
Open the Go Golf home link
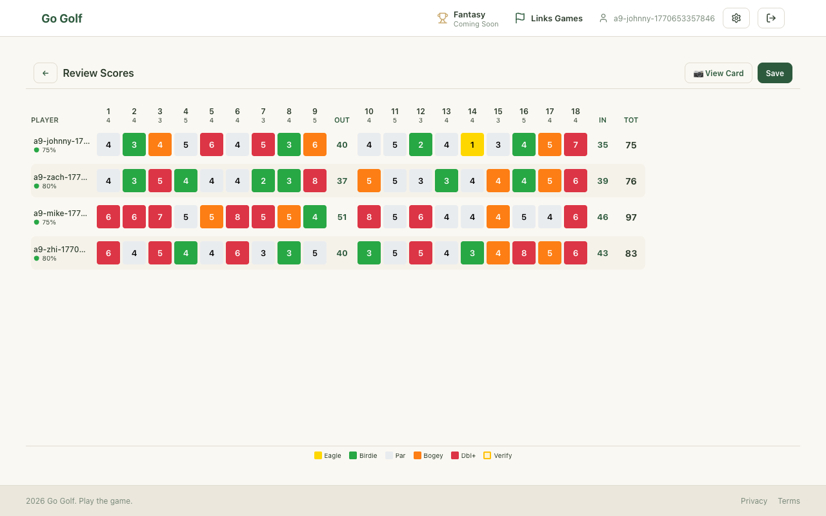pos(62,18)
